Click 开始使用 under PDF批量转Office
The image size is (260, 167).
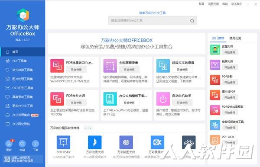pos(76,70)
